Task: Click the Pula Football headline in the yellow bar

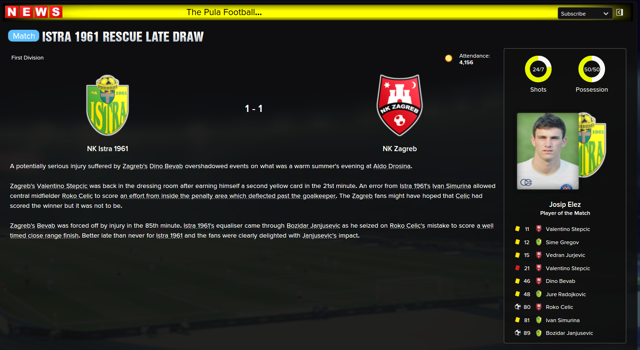Action: pyautogui.click(x=224, y=12)
